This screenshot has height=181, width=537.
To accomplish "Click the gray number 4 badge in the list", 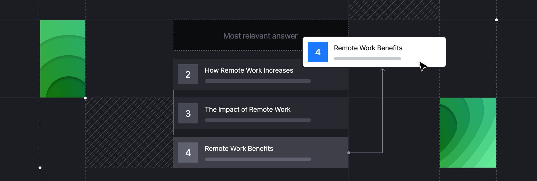I will click(x=188, y=153).
